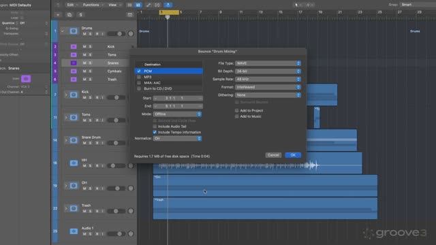The image size is (436, 245).
Task: Select the Trash audio region
Action: pos(265,208)
